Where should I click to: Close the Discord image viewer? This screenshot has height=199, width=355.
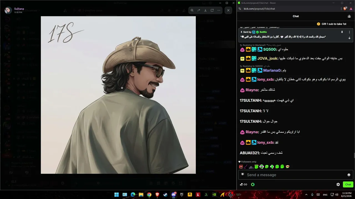[x=228, y=10]
